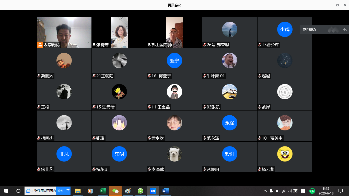Click the crowned avatar of 15 江元浩
This screenshot has height=196, width=349.
[x=119, y=92]
